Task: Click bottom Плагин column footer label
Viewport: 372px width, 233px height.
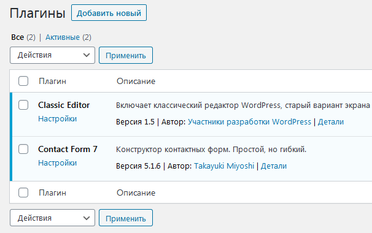Action: (52, 193)
